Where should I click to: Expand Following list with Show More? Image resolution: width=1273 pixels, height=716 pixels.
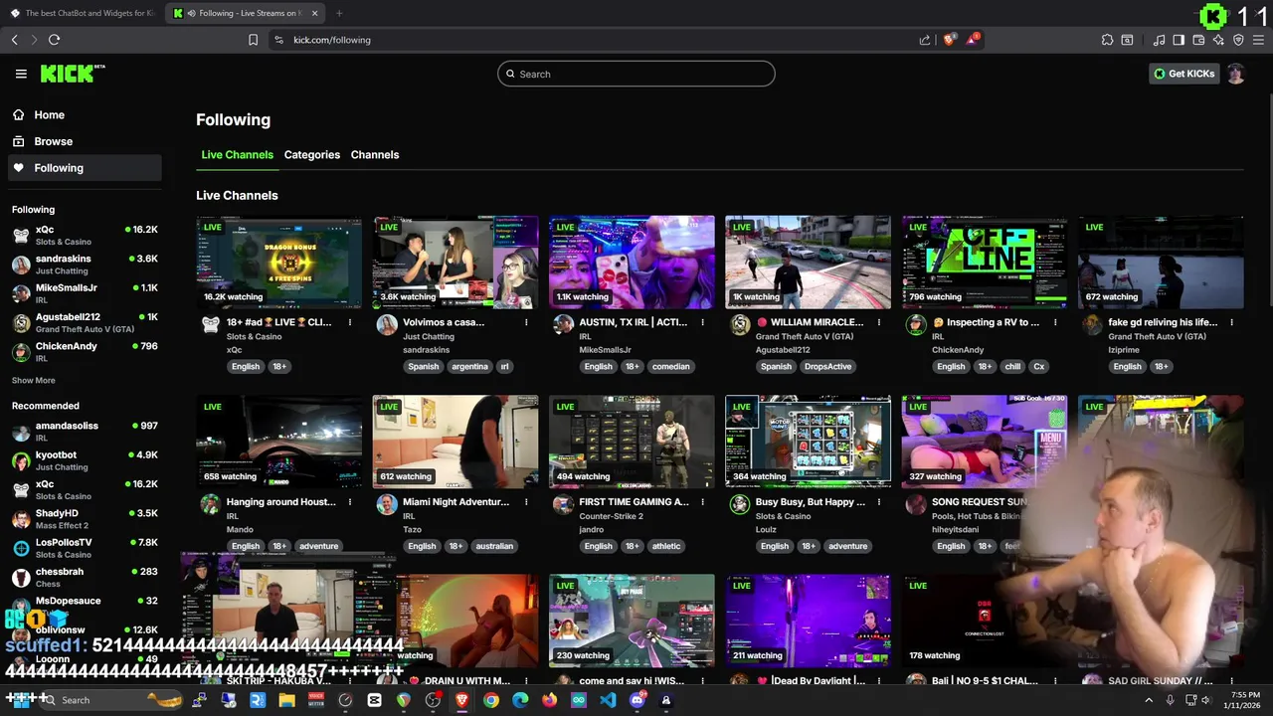[33, 380]
